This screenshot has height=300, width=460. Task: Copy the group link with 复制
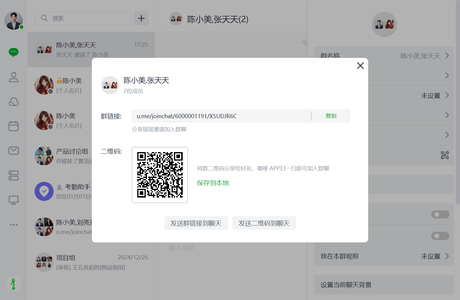click(331, 116)
